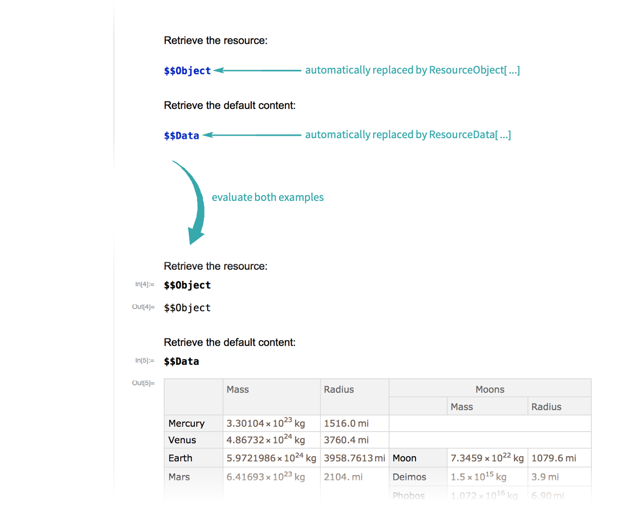The height and width of the screenshot is (514, 632).
Task: Select the Earth row label
Action: point(180,458)
